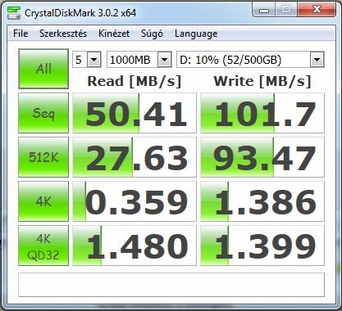
Task: Start the Seq benchmark test
Action: [43, 113]
